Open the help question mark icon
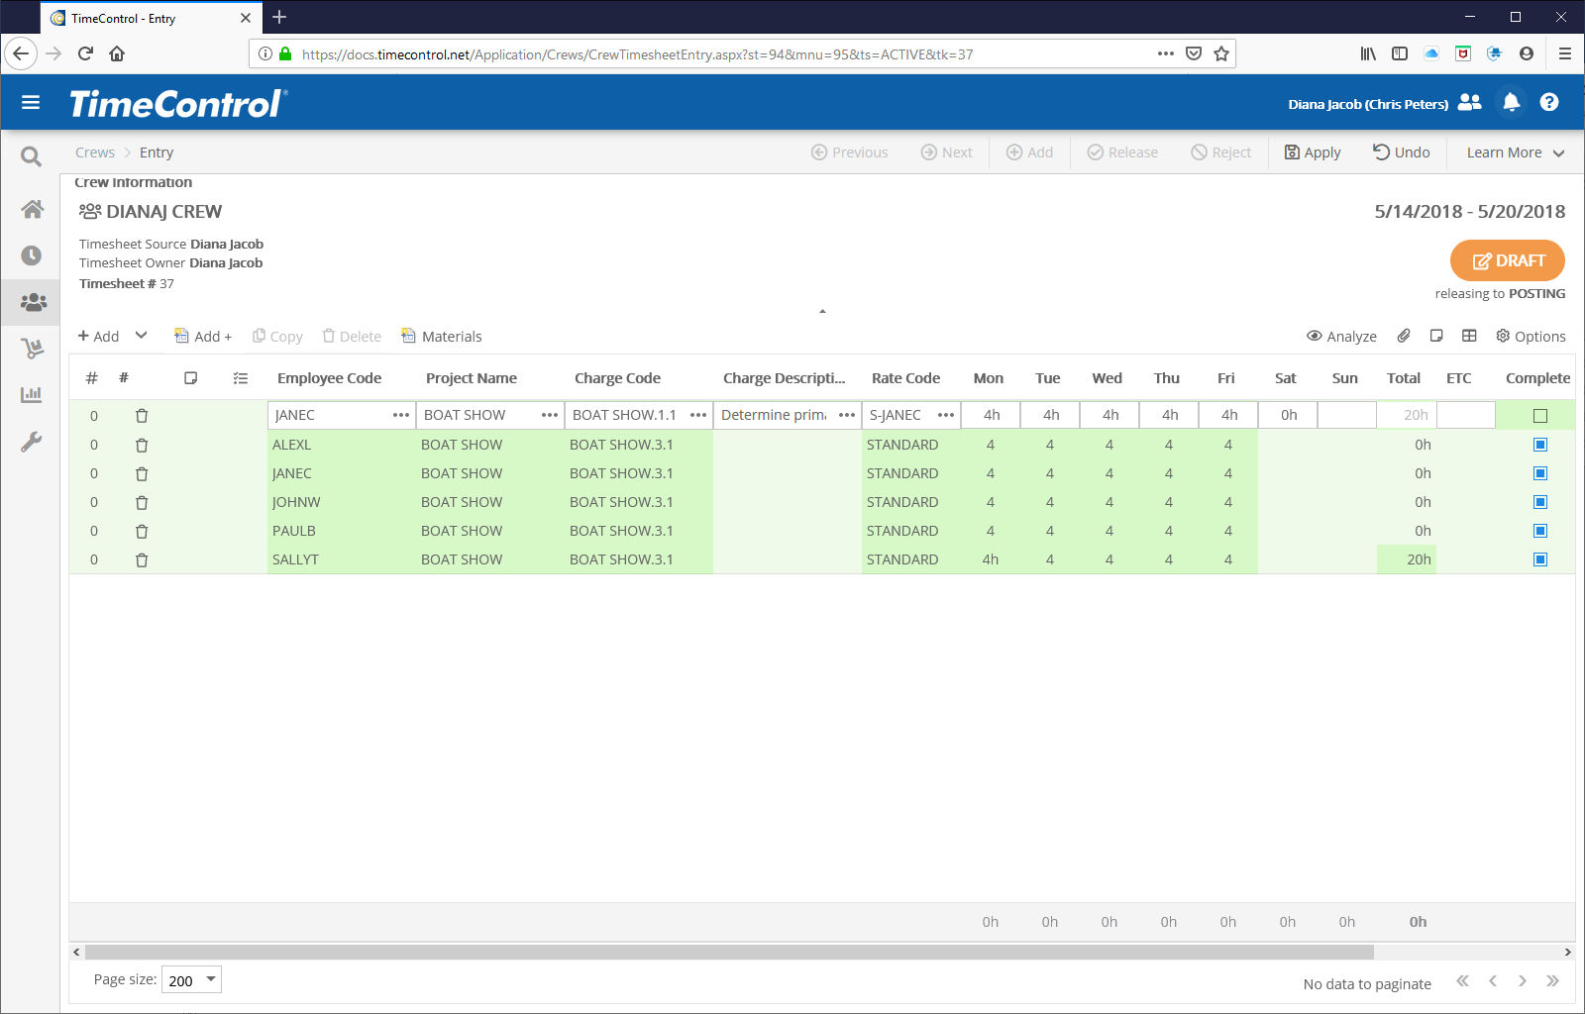This screenshot has height=1014, width=1585. 1549,102
